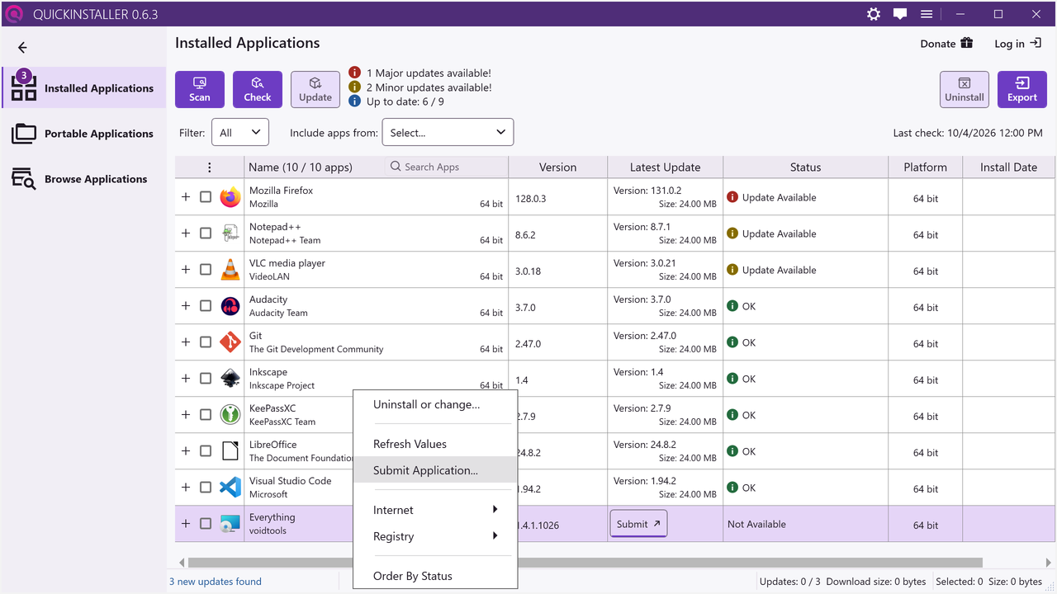Click the LibreOffice document icon

[x=230, y=451]
